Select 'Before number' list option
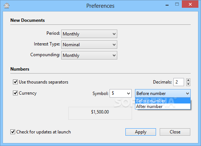This screenshot has height=146, width=201. 163,101
